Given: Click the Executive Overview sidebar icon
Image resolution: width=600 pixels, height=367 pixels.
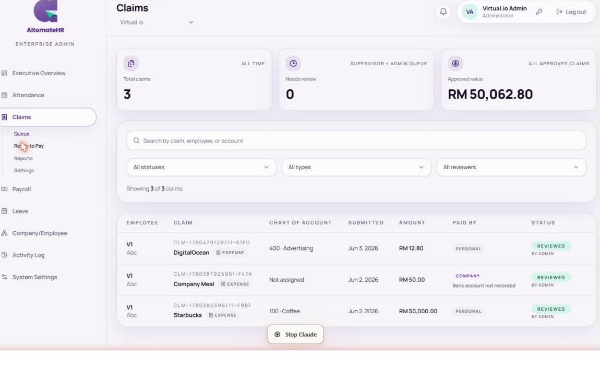Looking at the screenshot, I should tap(4, 73).
